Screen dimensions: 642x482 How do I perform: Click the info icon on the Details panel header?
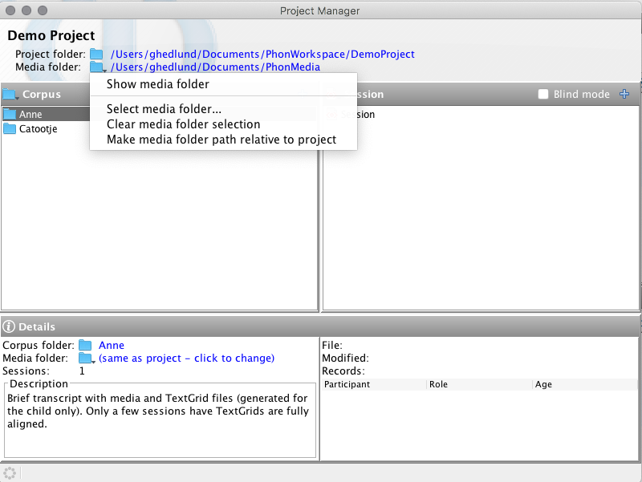click(8, 326)
